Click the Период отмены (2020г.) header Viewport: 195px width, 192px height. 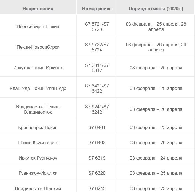(156, 9)
